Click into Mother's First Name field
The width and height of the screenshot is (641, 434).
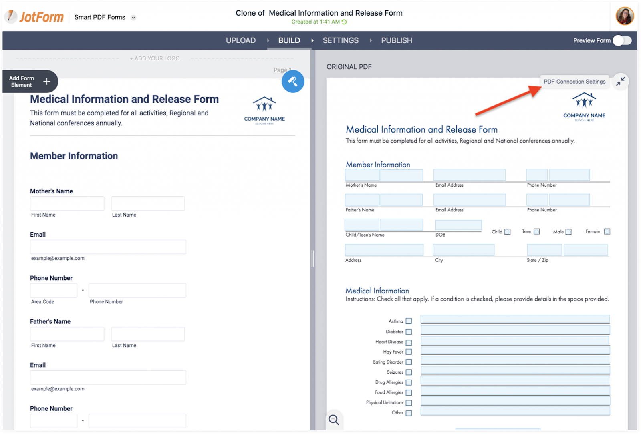point(67,203)
